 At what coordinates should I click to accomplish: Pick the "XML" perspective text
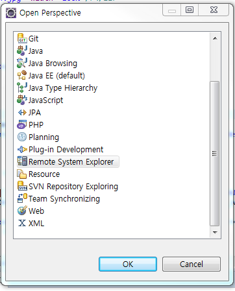pos(36,224)
